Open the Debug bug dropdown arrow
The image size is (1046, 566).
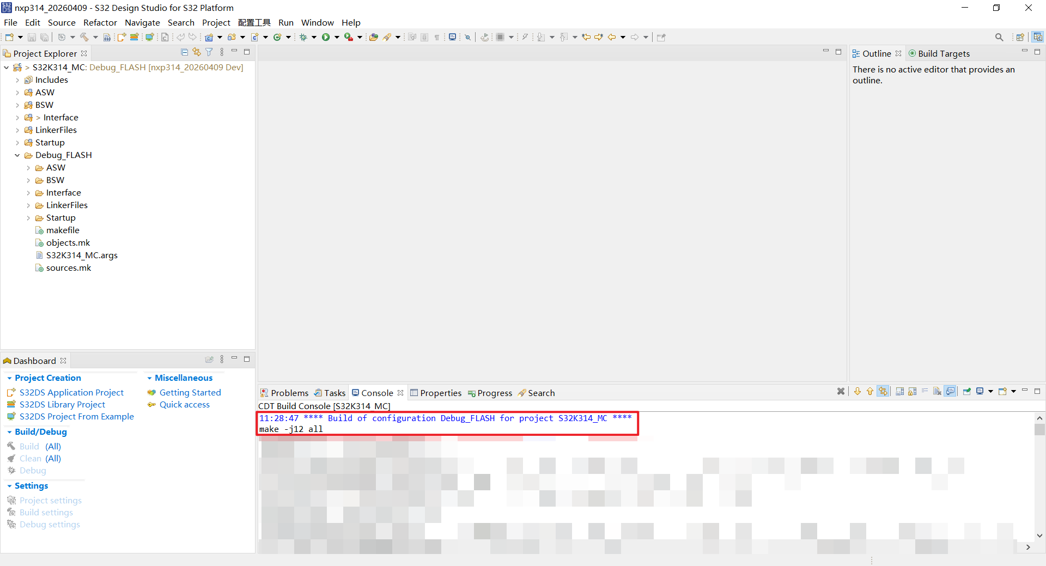coord(314,37)
